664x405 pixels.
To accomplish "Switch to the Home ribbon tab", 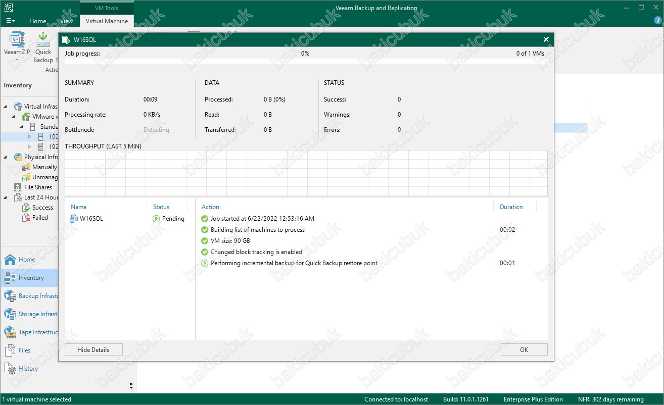I will (38, 21).
